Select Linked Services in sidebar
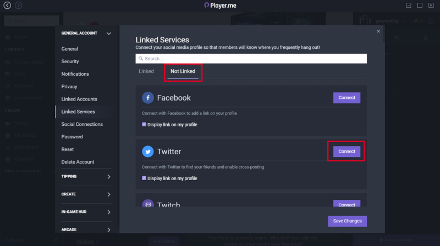The width and height of the screenshot is (440, 246). click(x=78, y=112)
